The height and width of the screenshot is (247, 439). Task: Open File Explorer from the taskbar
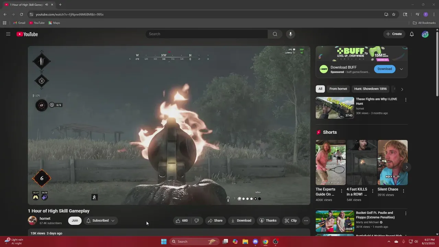[x=245, y=242]
